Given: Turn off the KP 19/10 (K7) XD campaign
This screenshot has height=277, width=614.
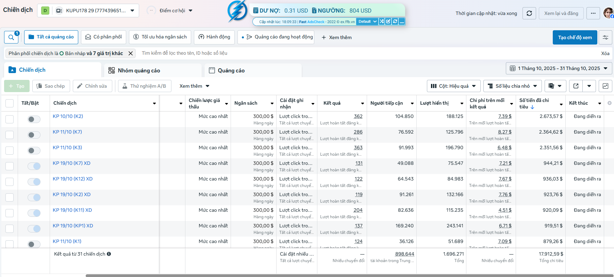Looking at the screenshot, I should click(x=34, y=166).
